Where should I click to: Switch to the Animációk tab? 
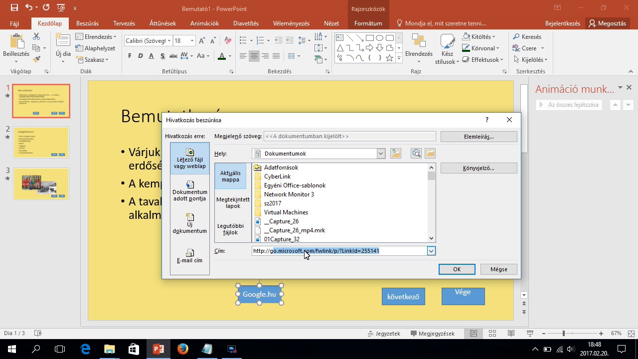(204, 23)
